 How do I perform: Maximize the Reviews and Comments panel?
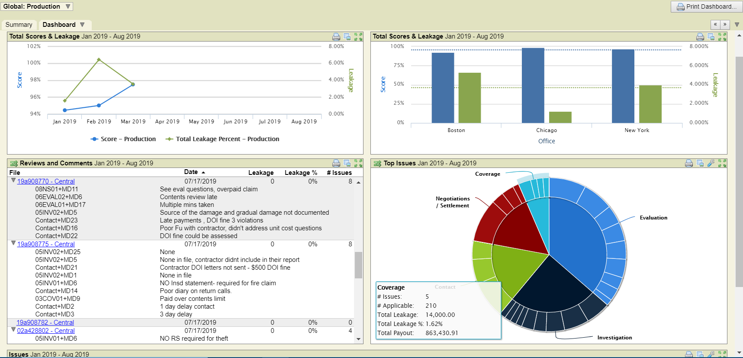[x=358, y=163]
